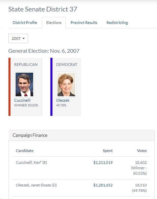This screenshot has width=157, height=199.
Task: Expand the 2007 year dropdown
Action: point(18,39)
